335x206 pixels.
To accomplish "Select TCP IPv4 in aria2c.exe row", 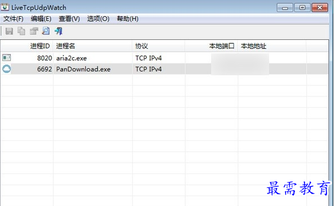I will (x=149, y=58).
